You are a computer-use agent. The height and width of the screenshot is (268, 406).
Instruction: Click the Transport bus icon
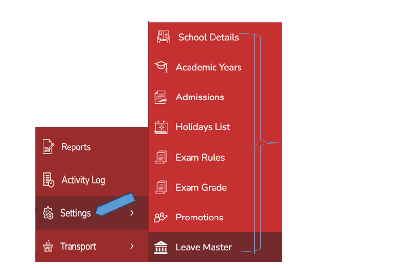tap(48, 246)
